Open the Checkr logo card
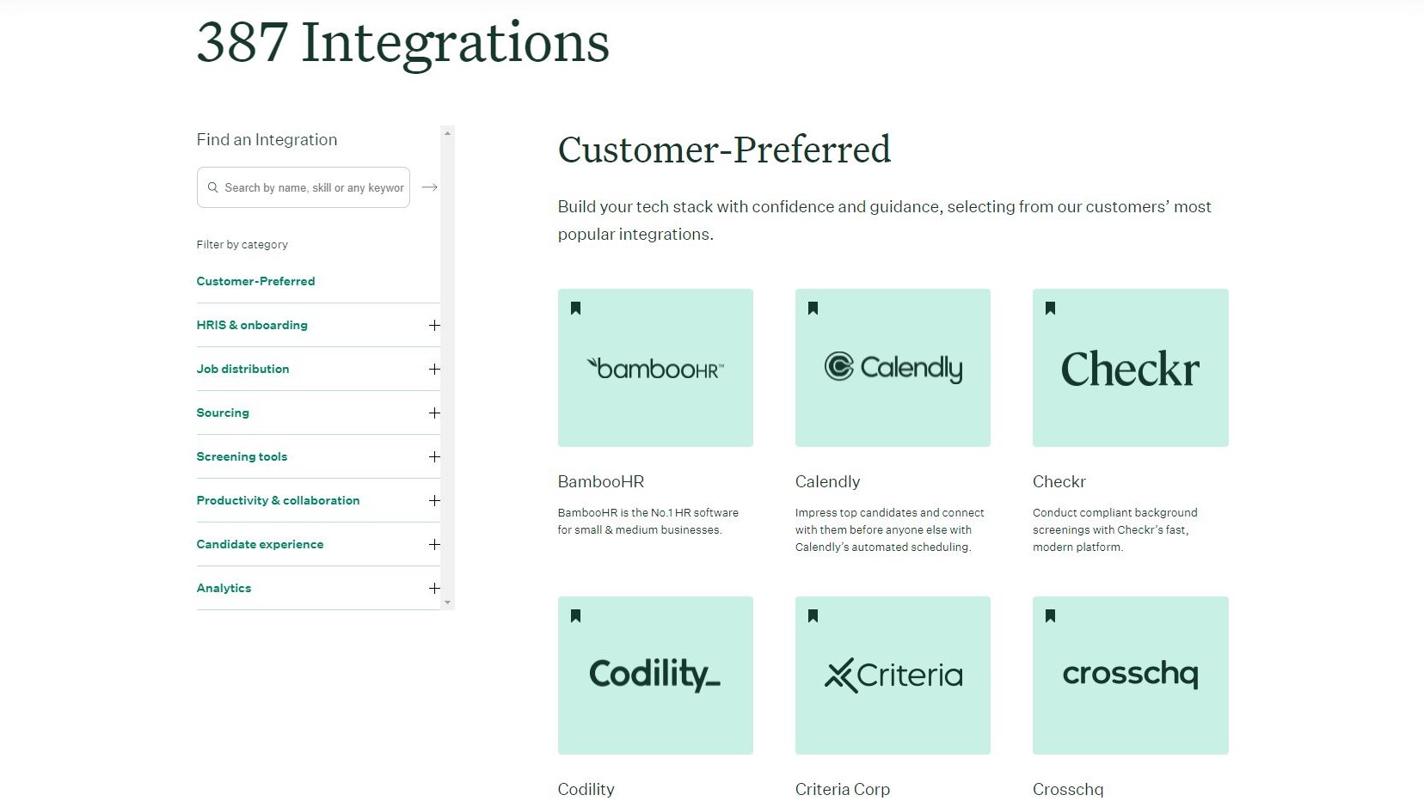The width and height of the screenshot is (1424, 801). pos(1130,368)
